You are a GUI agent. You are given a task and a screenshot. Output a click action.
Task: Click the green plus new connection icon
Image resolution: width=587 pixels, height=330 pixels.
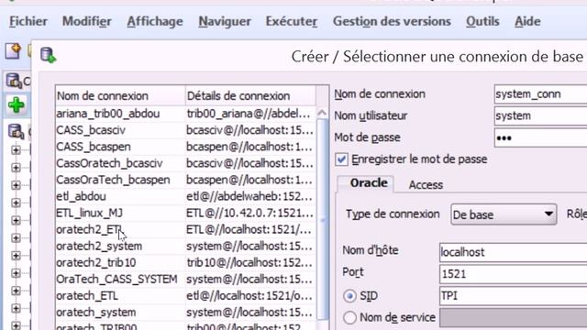(17, 104)
